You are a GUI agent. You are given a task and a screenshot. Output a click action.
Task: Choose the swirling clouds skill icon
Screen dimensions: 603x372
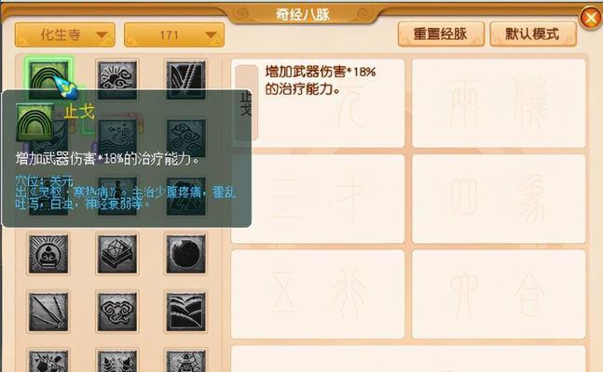pos(185,139)
